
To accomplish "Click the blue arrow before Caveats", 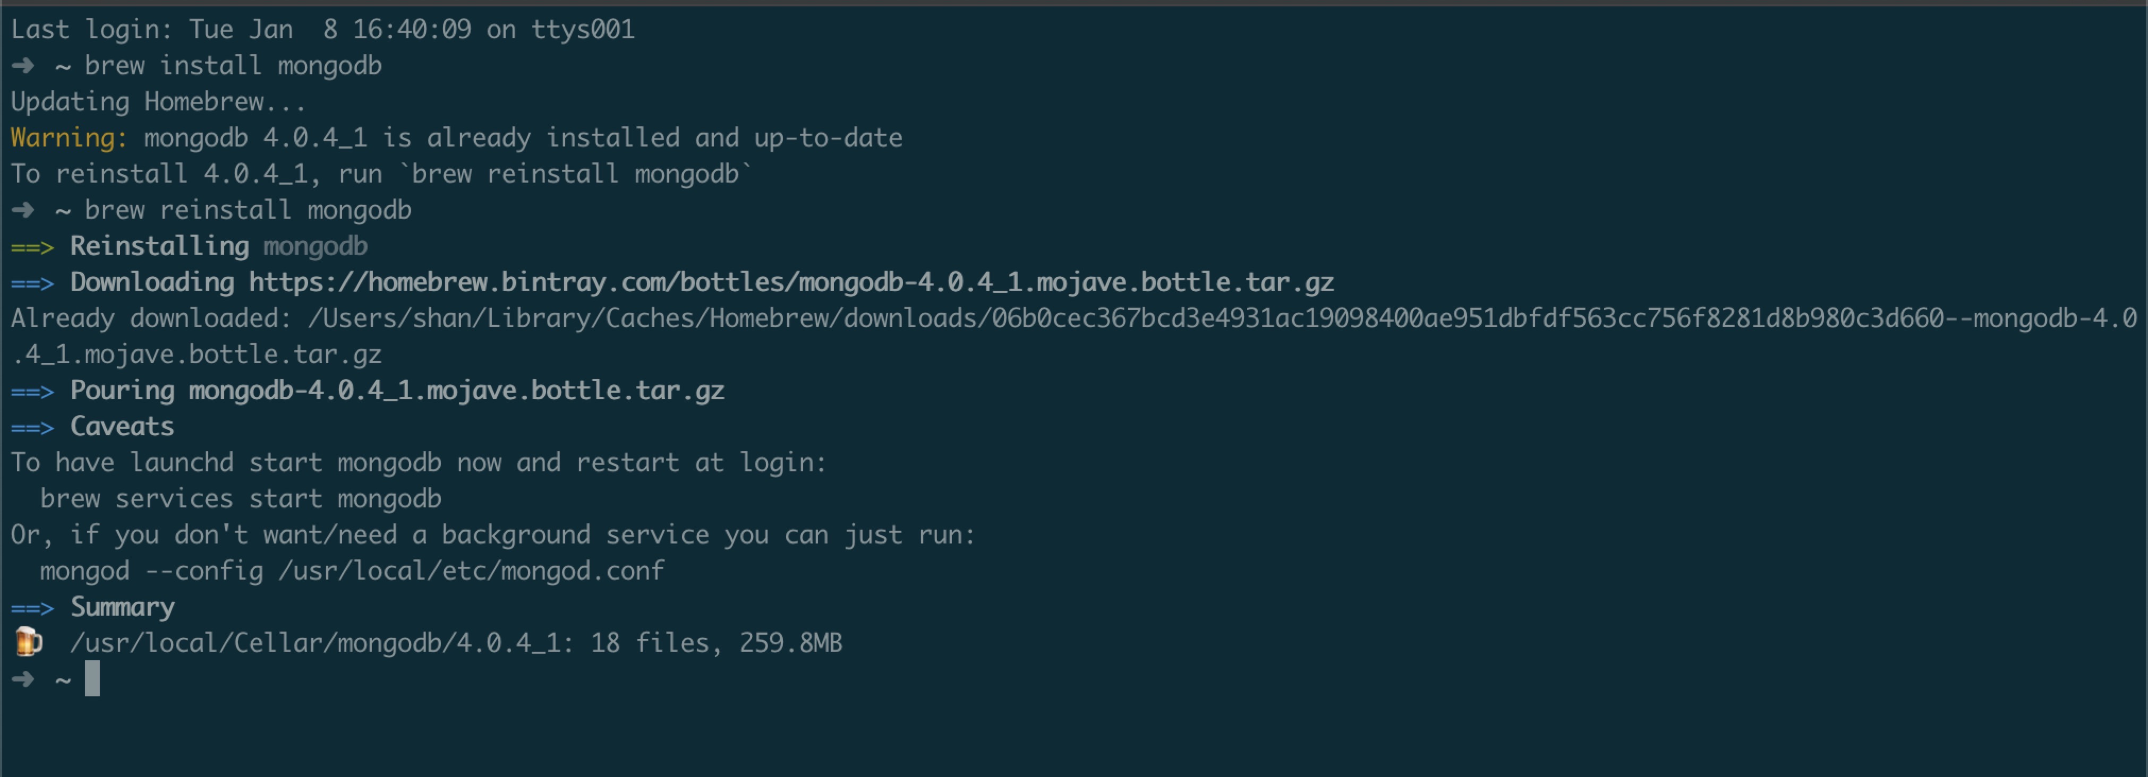I will pos(32,427).
